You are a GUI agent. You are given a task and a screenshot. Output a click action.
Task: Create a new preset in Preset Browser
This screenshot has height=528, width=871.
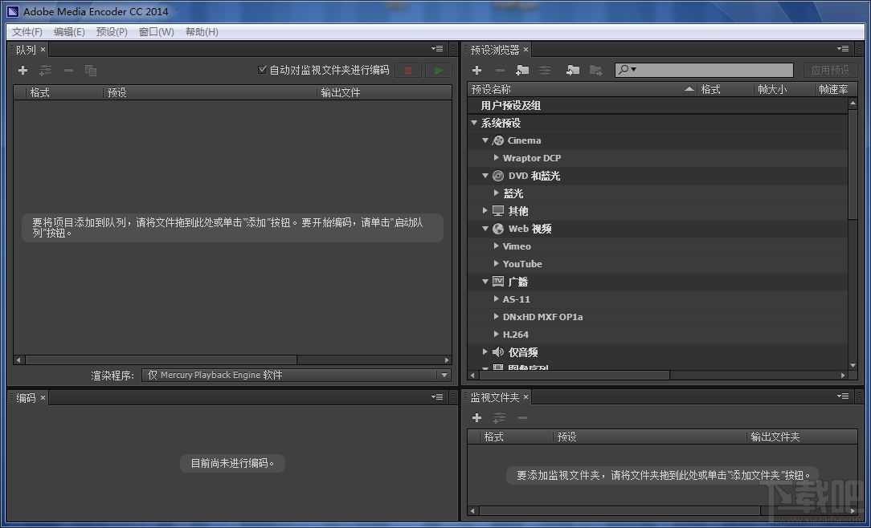[476, 71]
